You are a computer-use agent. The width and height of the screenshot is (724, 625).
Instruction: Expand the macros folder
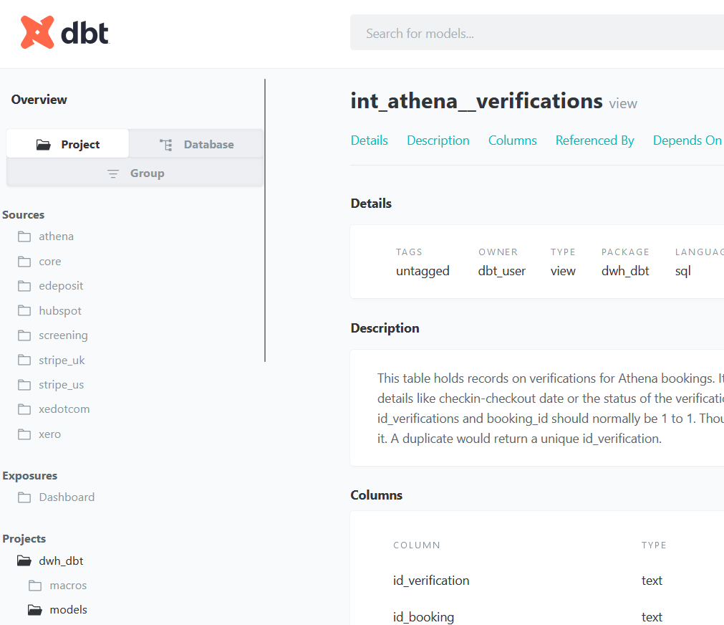[x=36, y=586]
